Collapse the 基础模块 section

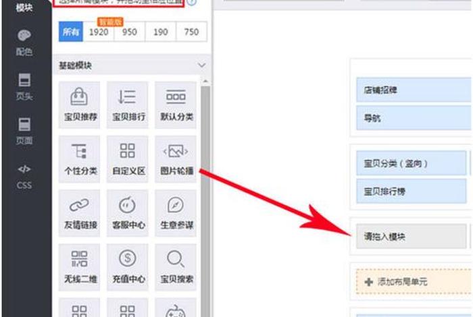(201, 65)
